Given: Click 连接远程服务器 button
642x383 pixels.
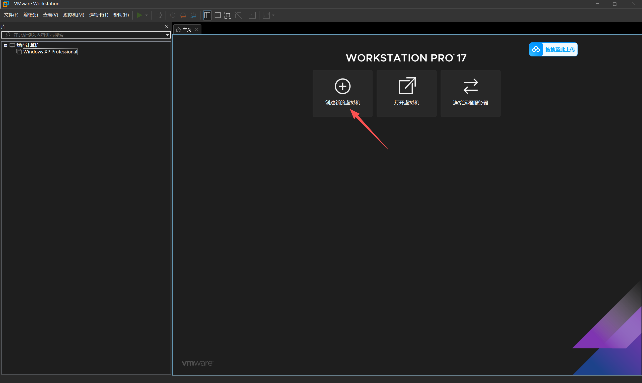Looking at the screenshot, I should [x=470, y=93].
